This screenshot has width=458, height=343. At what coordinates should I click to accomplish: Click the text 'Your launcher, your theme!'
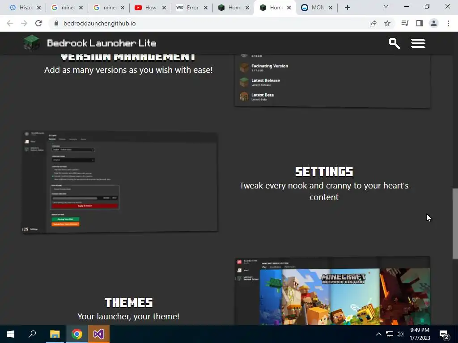(128, 316)
